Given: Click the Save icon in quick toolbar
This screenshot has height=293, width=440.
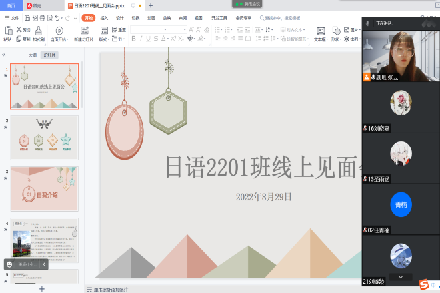Looking at the screenshot, I should (27, 18).
